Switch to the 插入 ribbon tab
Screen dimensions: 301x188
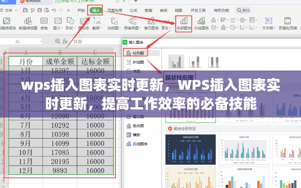[x=96, y=10]
